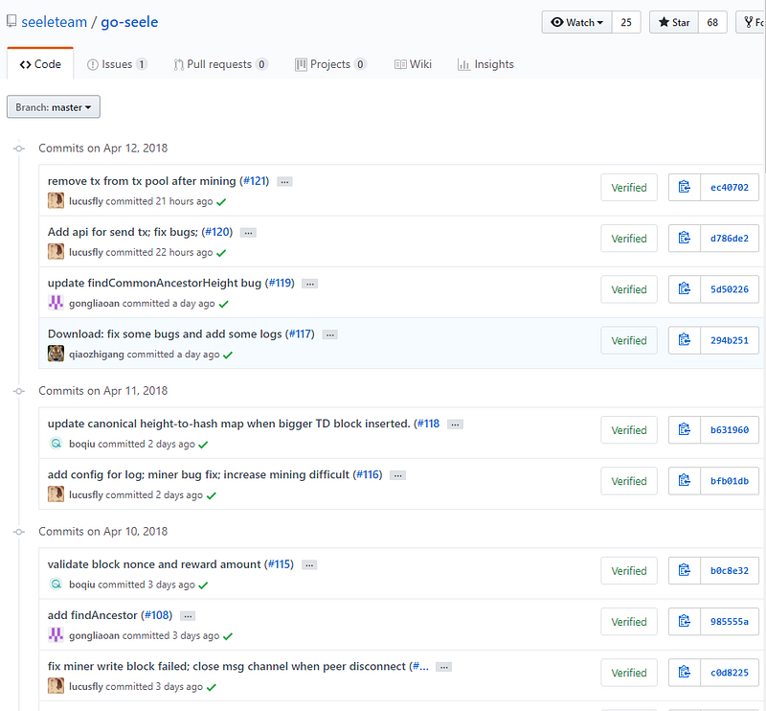Expand description of validate block nonce commit
The width and height of the screenshot is (766, 711).
pos(309,564)
